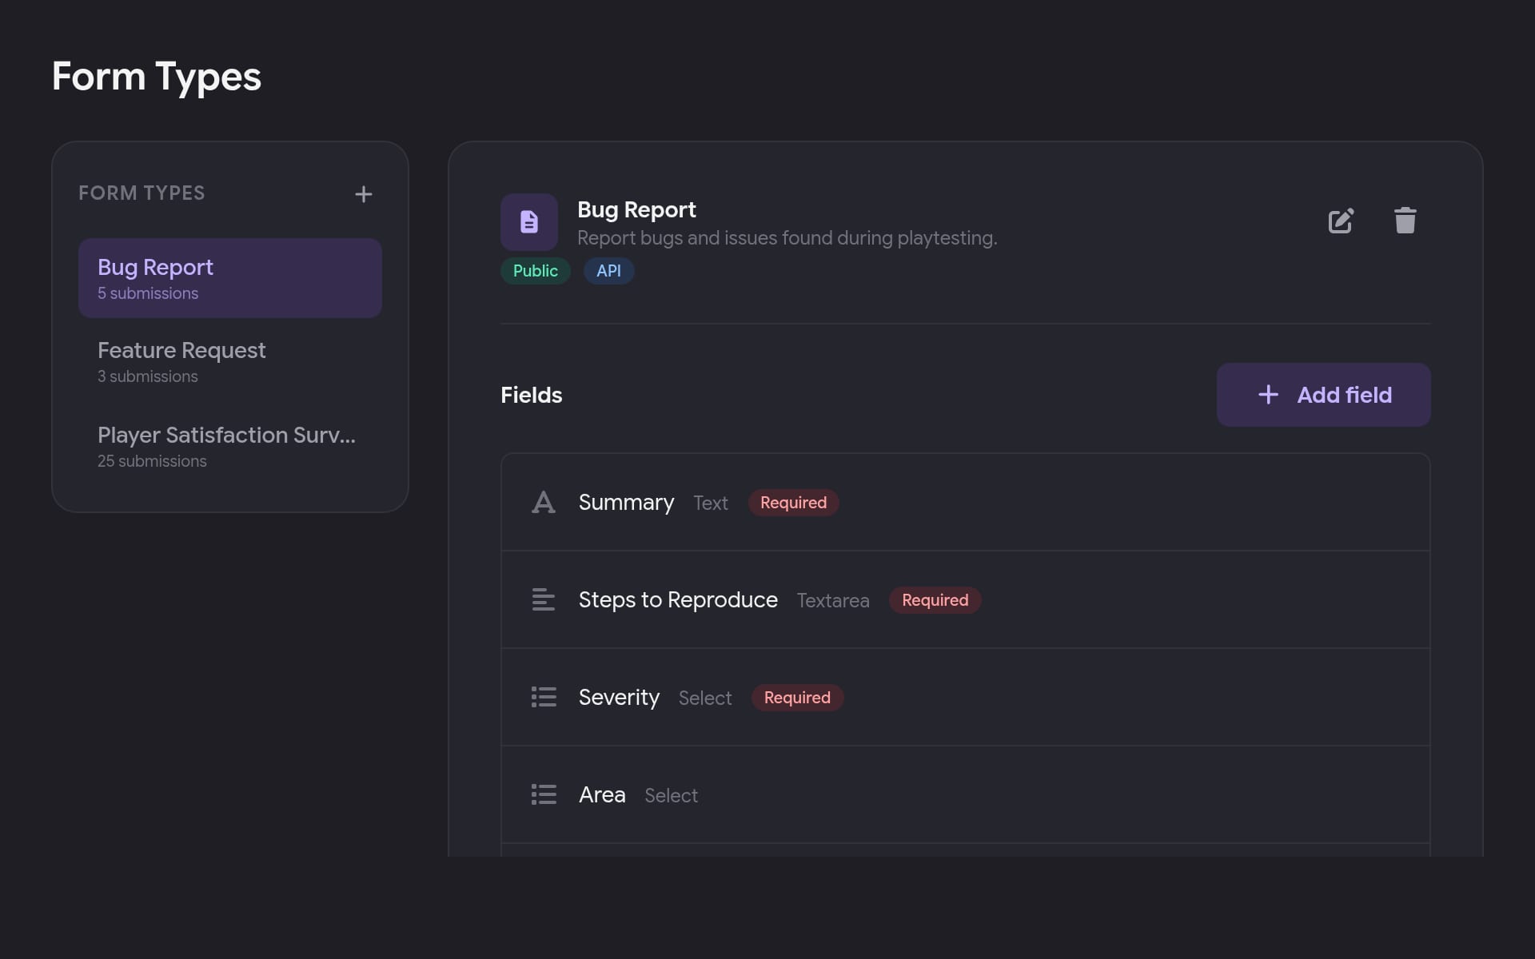Click the API badge
The height and width of the screenshot is (959, 1535).
coord(608,271)
